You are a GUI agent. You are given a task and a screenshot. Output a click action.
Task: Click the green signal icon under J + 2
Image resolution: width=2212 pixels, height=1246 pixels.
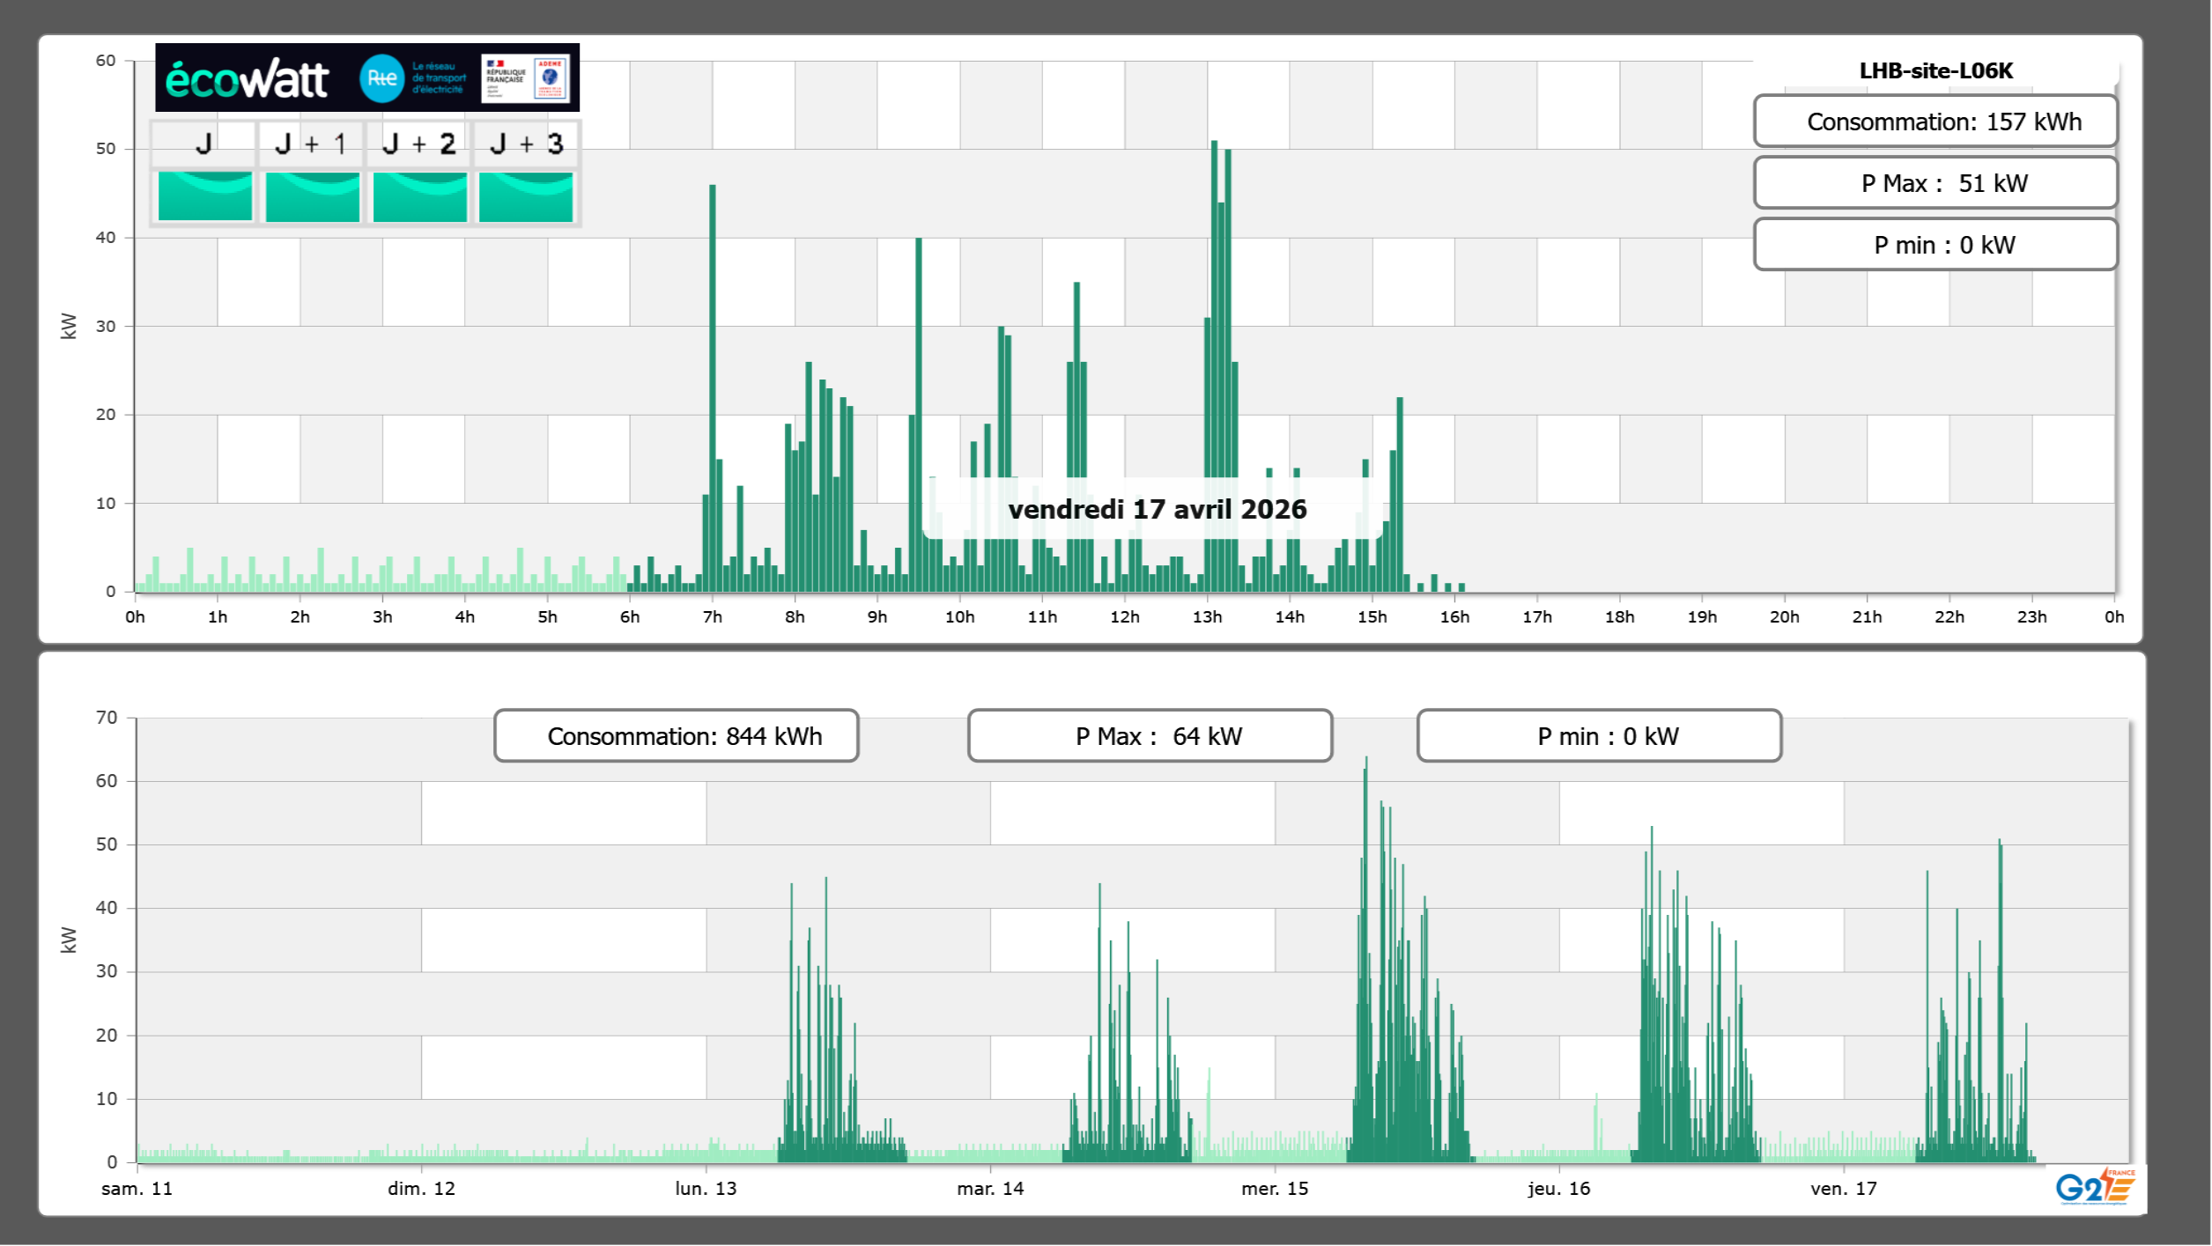pyautogui.click(x=420, y=196)
